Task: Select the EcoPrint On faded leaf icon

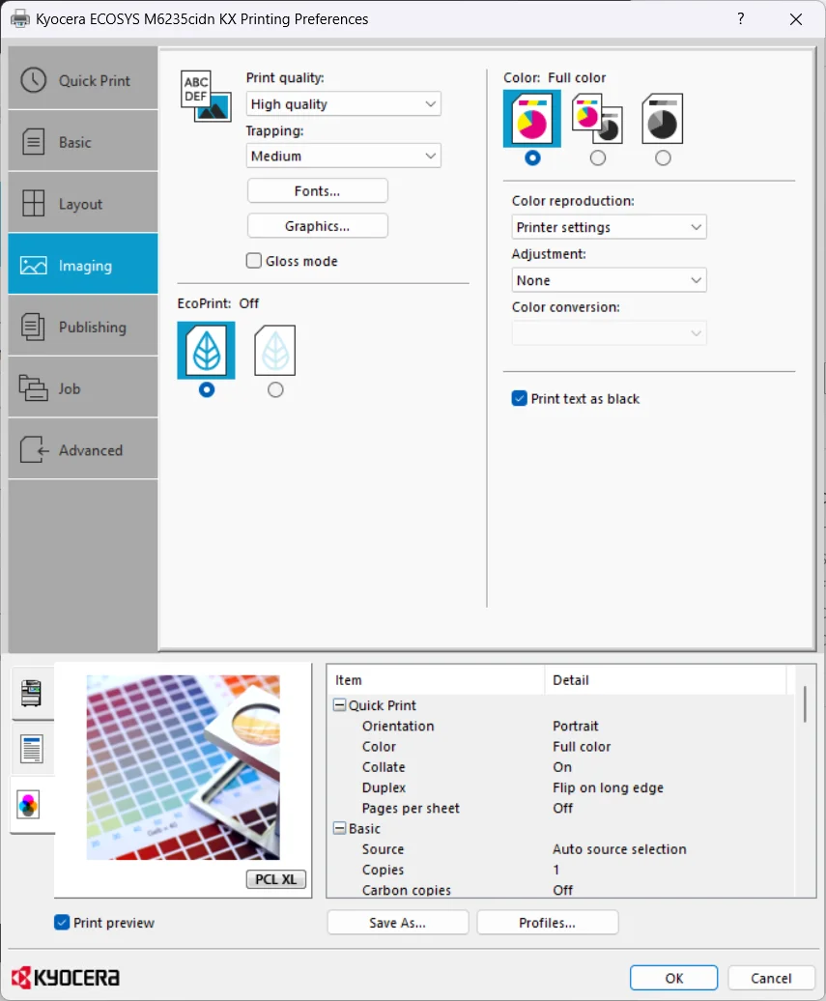Action: (x=275, y=351)
